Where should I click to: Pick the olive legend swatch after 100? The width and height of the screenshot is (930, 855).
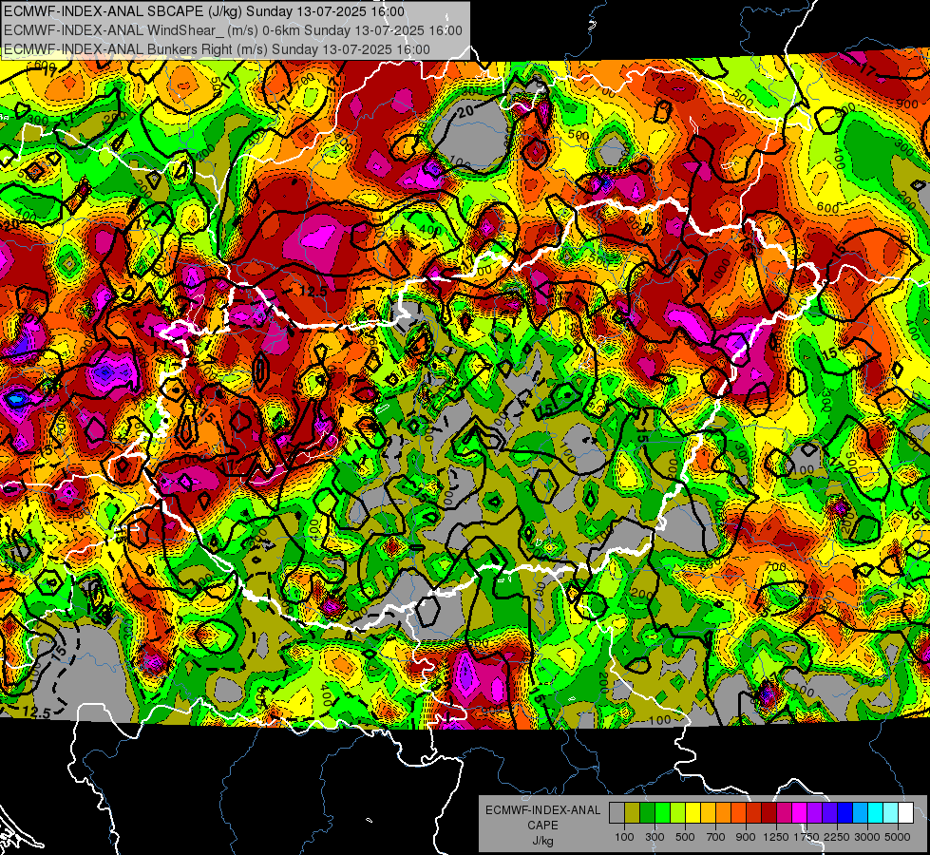632,812
